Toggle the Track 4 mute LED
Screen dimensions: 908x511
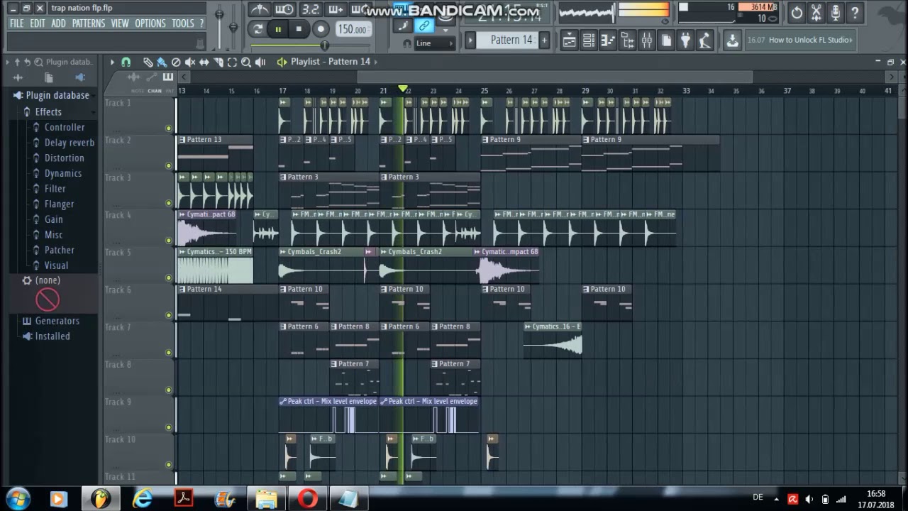pyautogui.click(x=168, y=241)
